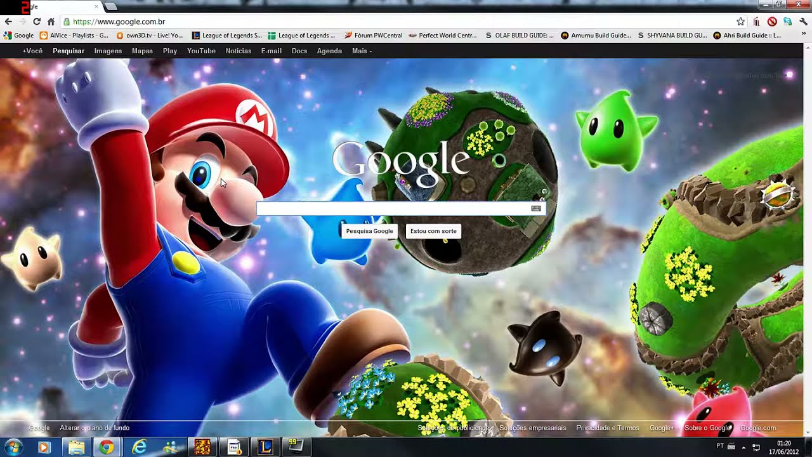
Task: Open Docs in Google bar
Action: pyautogui.click(x=299, y=51)
